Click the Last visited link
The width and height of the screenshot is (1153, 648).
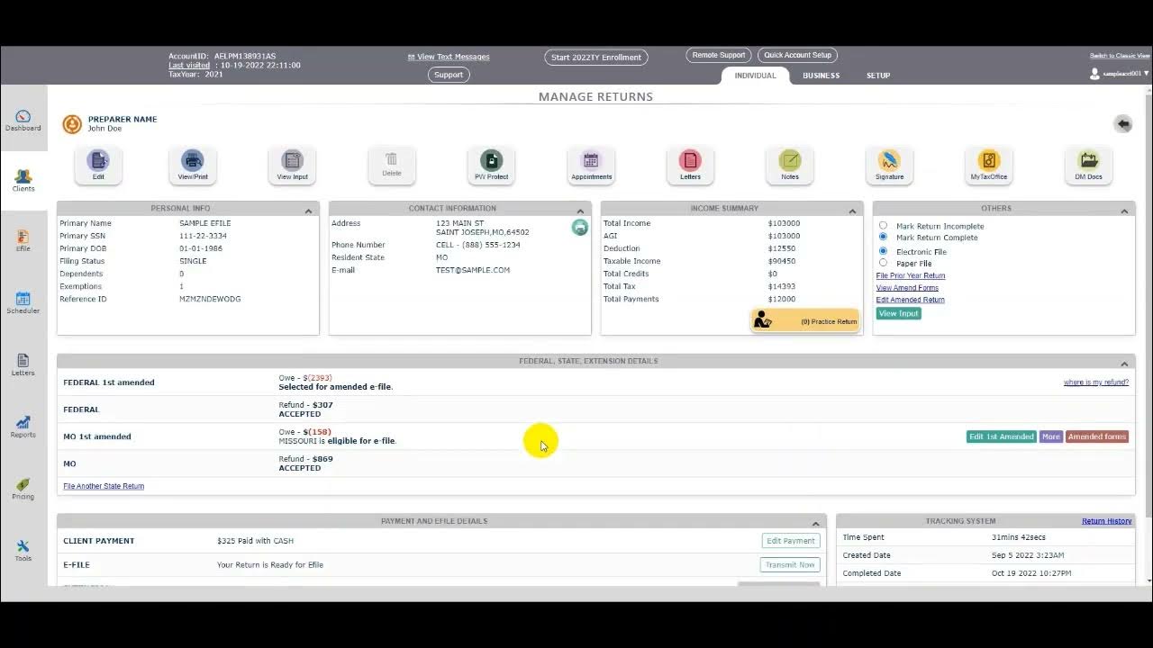[x=189, y=65]
